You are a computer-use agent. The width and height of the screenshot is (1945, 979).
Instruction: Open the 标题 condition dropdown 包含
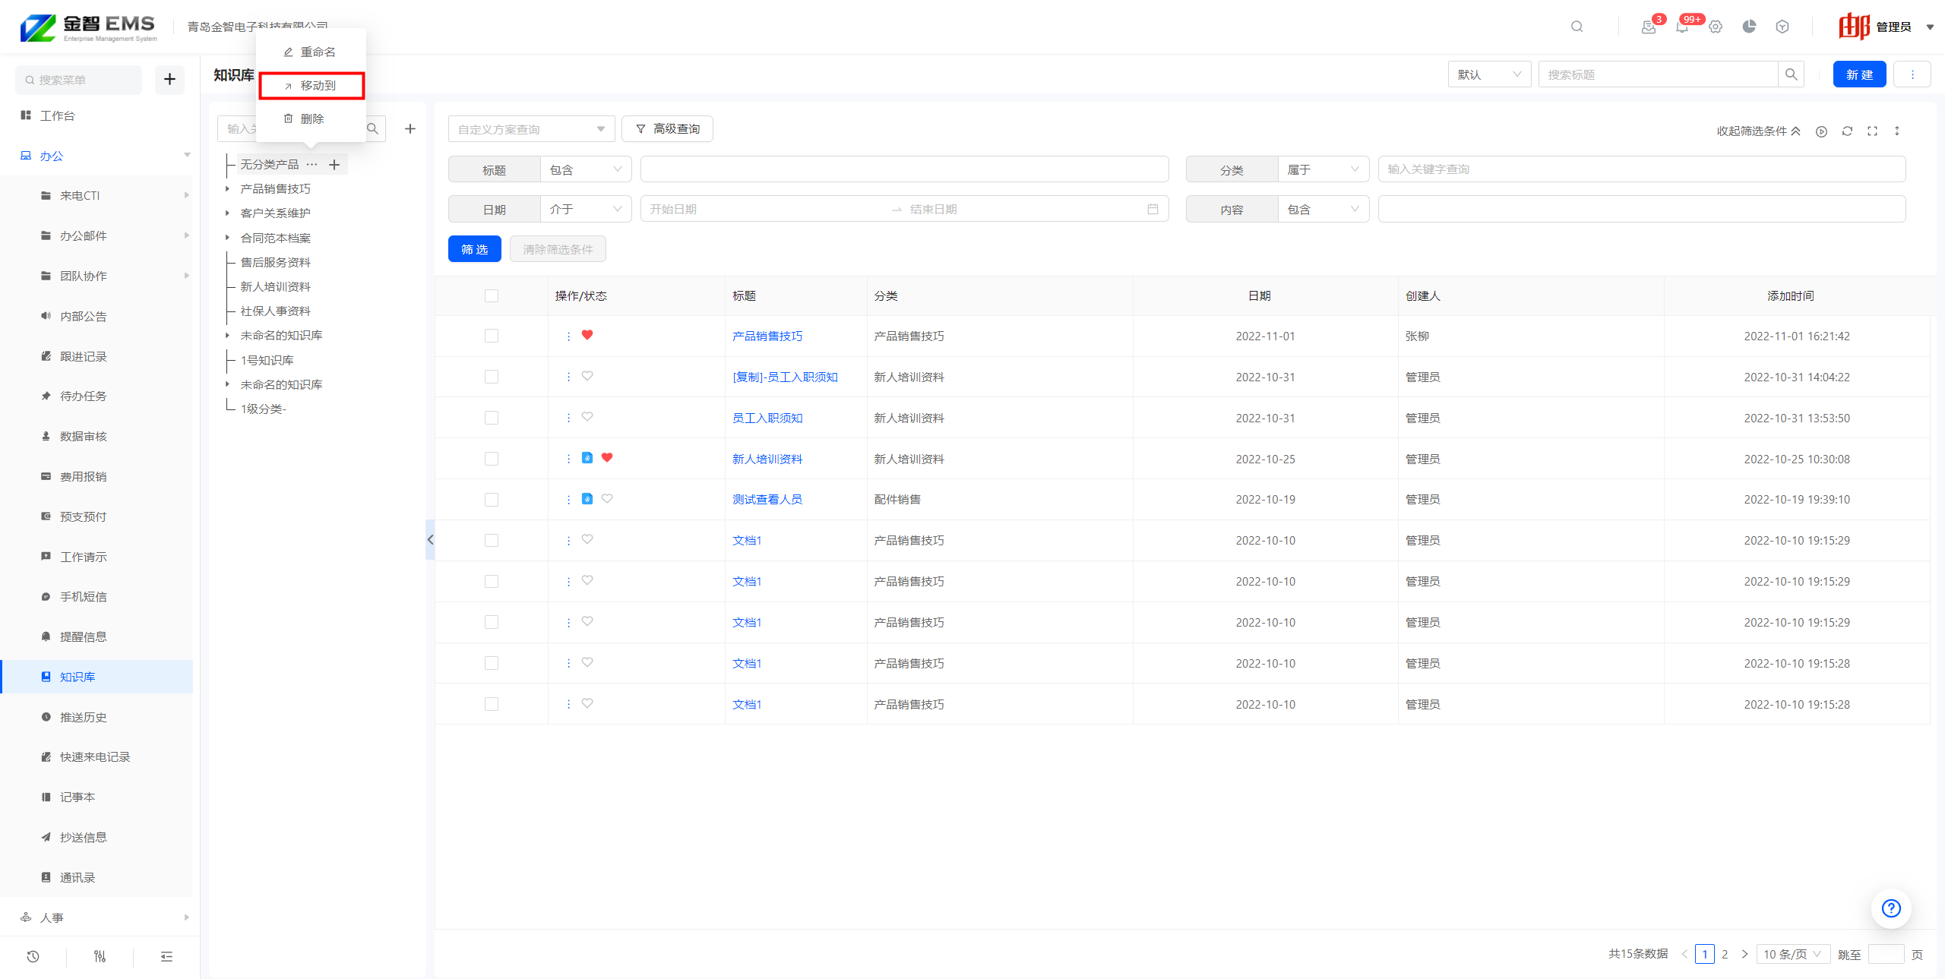(x=586, y=169)
